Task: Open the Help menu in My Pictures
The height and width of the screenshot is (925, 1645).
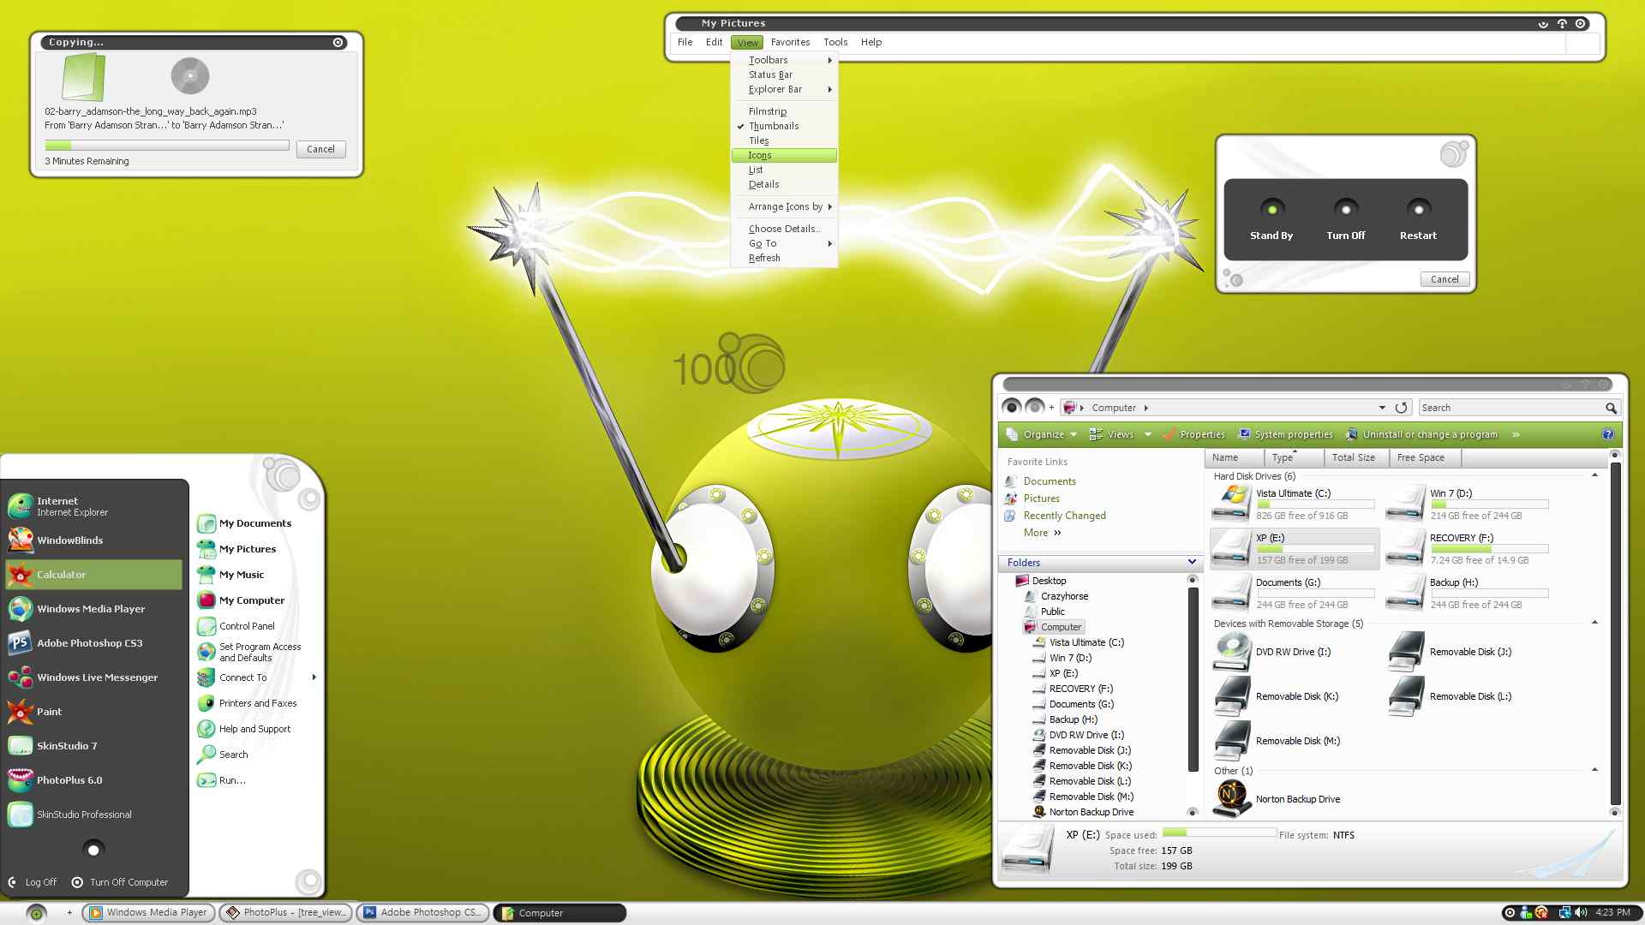Action: point(871,42)
